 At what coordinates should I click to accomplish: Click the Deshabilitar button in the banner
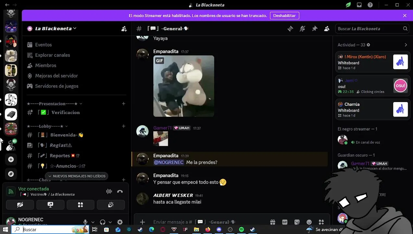tap(284, 16)
